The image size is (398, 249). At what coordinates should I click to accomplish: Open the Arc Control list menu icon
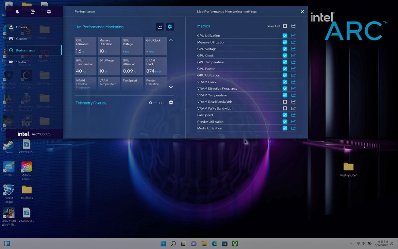(x=33, y=12)
